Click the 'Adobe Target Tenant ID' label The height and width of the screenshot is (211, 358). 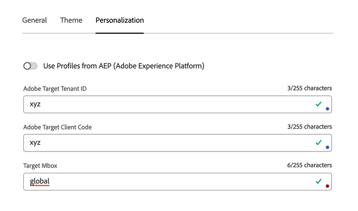pyautogui.click(x=55, y=89)
